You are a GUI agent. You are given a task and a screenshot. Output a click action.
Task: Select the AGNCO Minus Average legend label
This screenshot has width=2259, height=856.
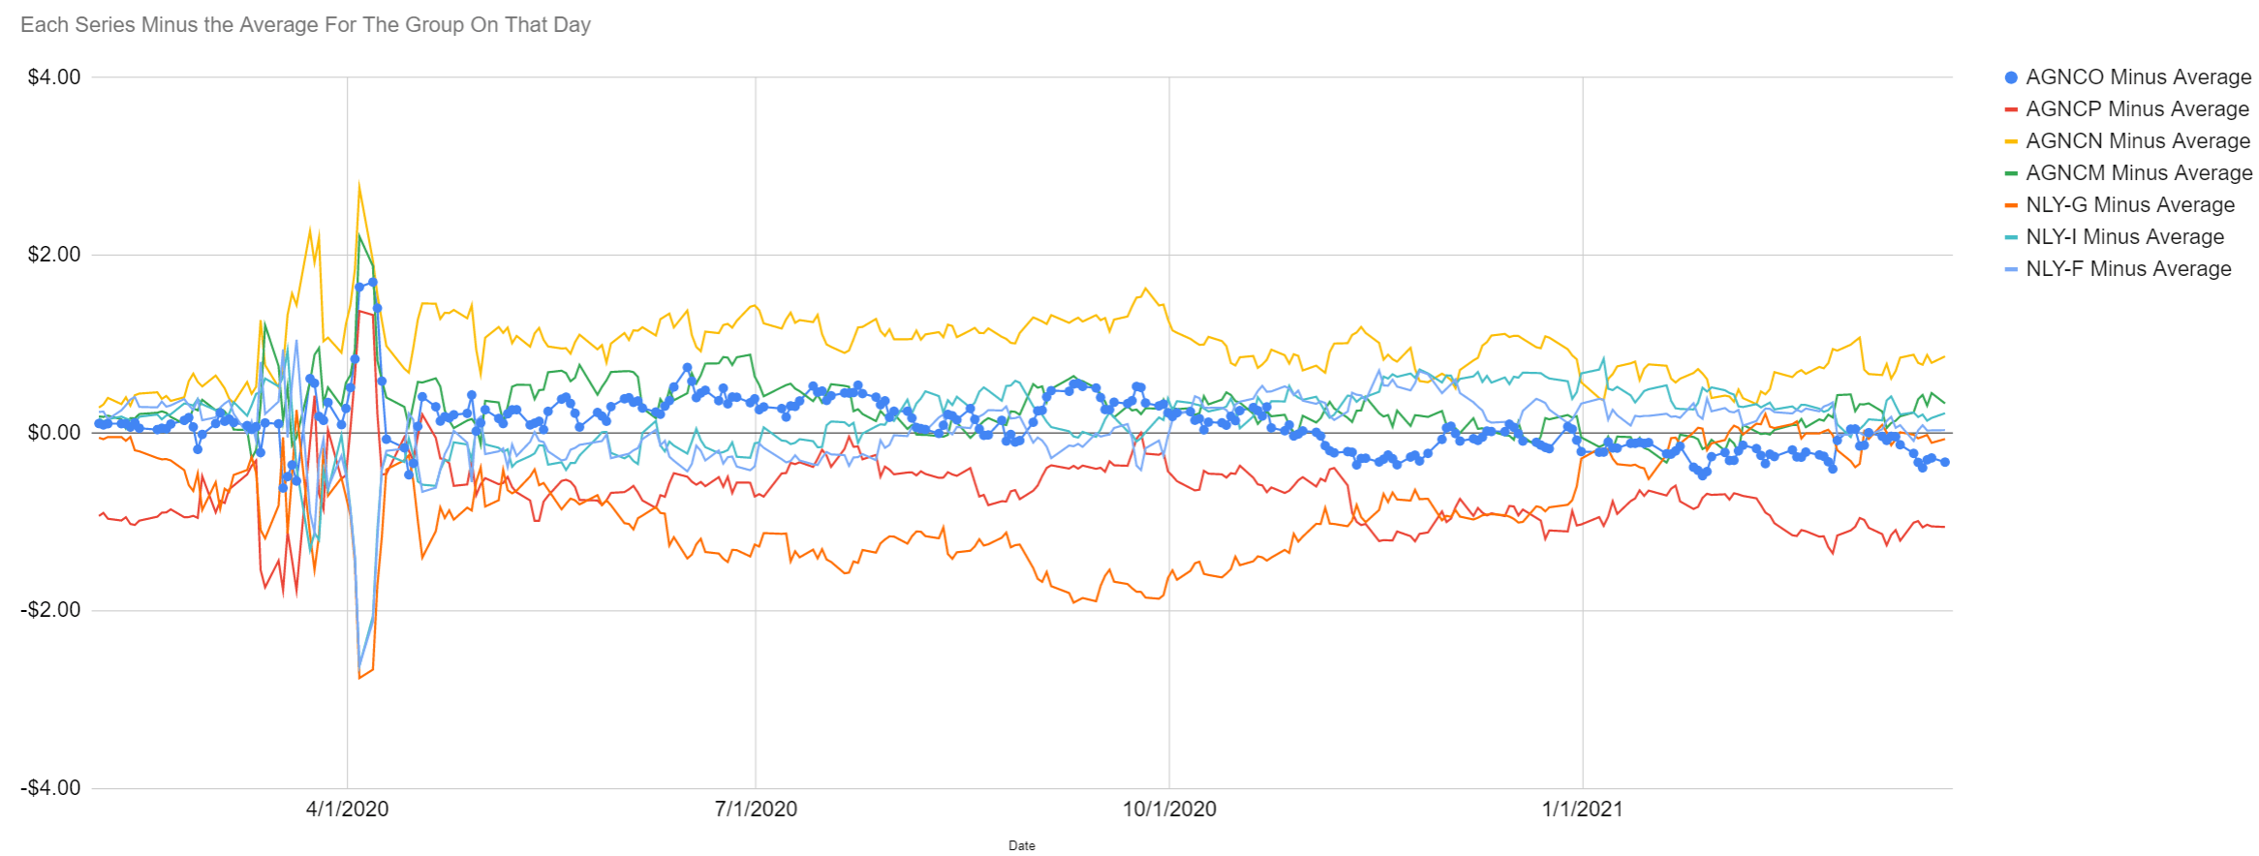2139,77
